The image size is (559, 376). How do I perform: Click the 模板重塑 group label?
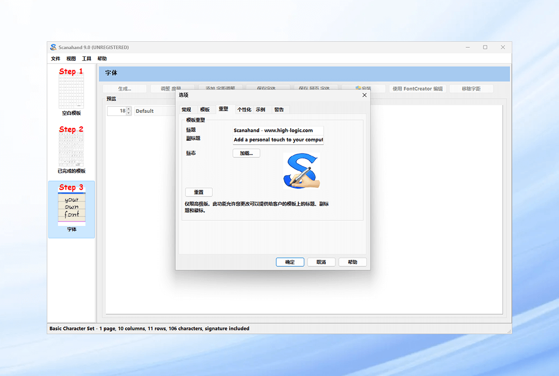tap(196, 120)
